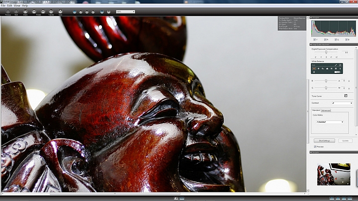
Task: Switch to the Standard tab
Action: 316,110
